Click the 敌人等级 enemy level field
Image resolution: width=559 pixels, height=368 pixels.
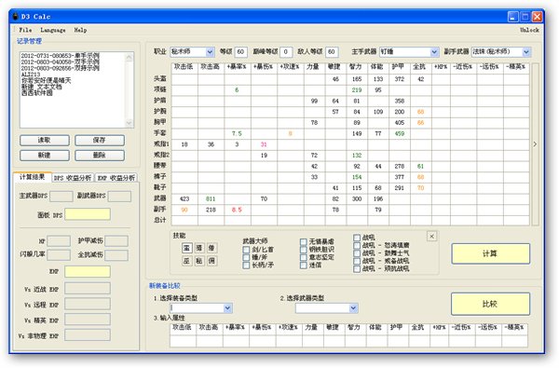tap(332, 52)
